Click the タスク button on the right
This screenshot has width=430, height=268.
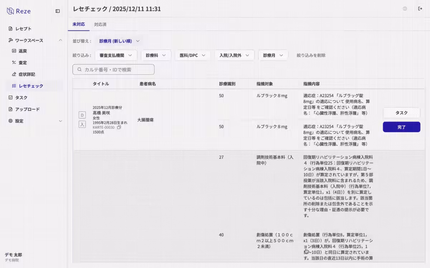pyautogui.click(x=401, y=113)
